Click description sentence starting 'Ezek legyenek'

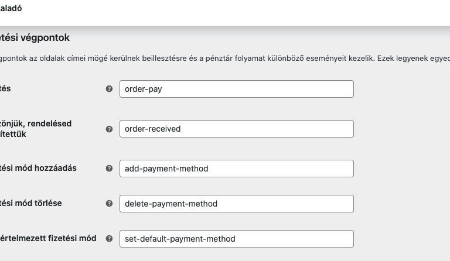tap(413, 58)
